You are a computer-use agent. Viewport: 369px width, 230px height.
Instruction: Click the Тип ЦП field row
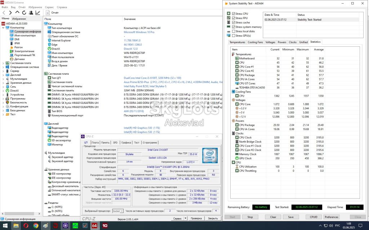[x=133, y=78]
